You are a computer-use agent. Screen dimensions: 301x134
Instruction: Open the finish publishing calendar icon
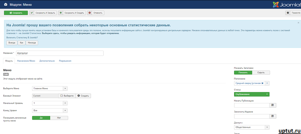[x=272, y=116]
